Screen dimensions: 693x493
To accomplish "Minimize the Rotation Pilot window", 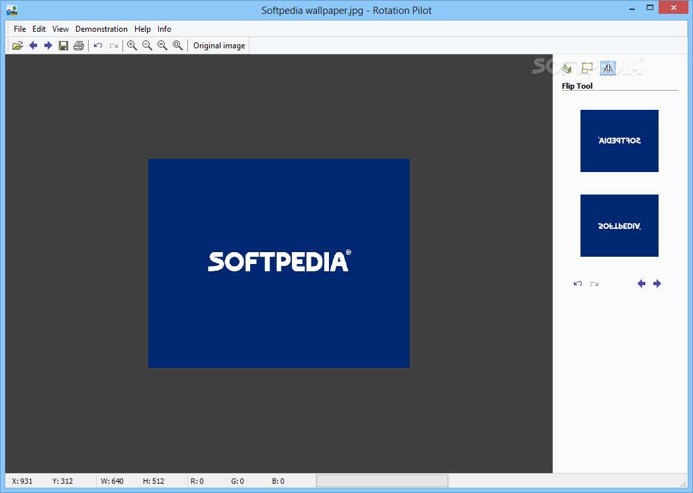I will [x=632, y=8].
